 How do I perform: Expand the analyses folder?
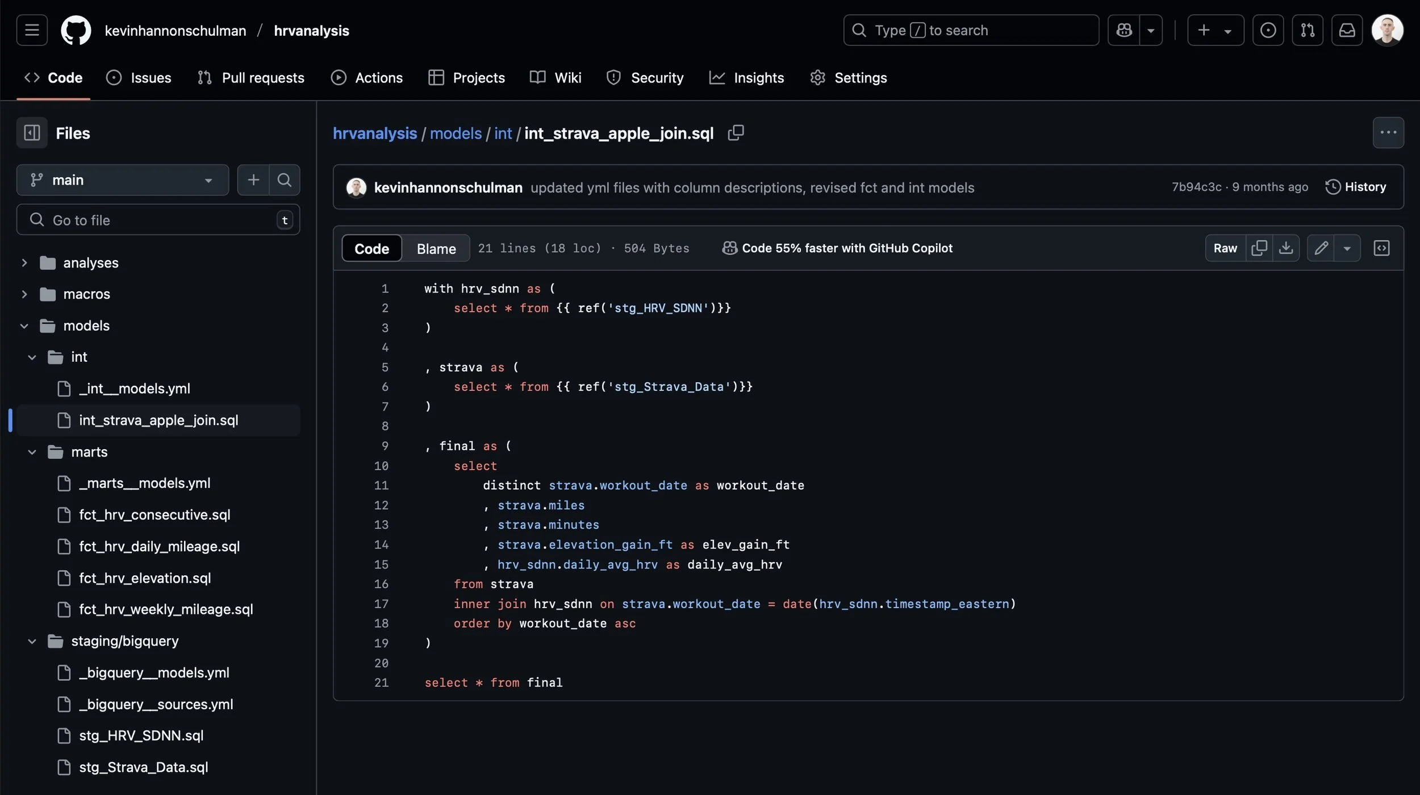coord(24,263)
